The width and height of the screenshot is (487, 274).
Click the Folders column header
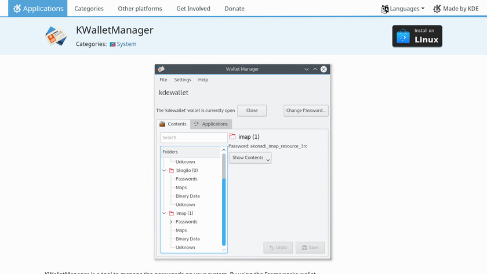pyautogui.click(x=190, y=152)
